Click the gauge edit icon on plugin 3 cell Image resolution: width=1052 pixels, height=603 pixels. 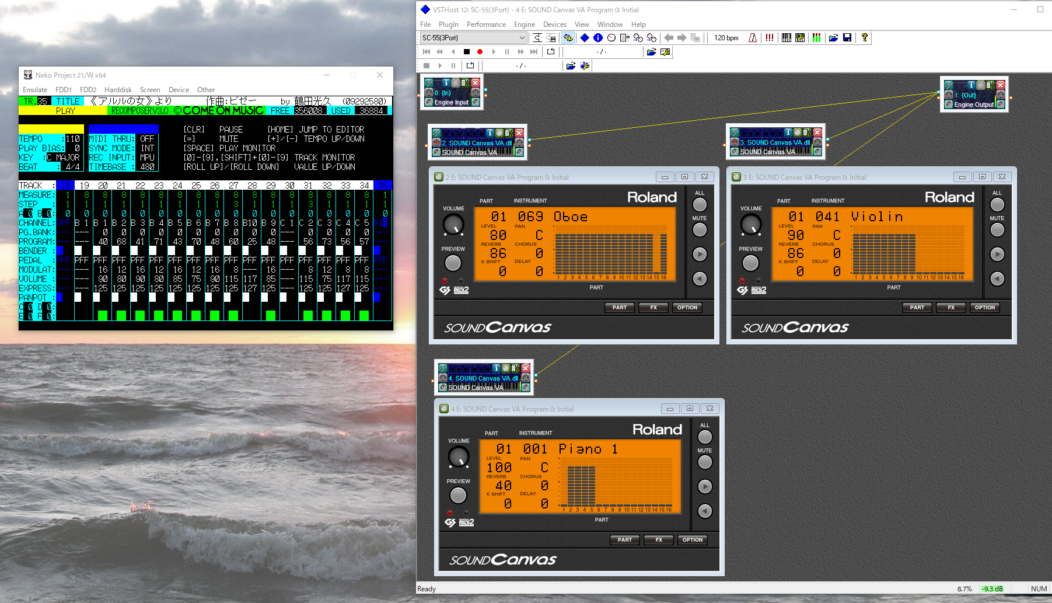pos(797,133)
